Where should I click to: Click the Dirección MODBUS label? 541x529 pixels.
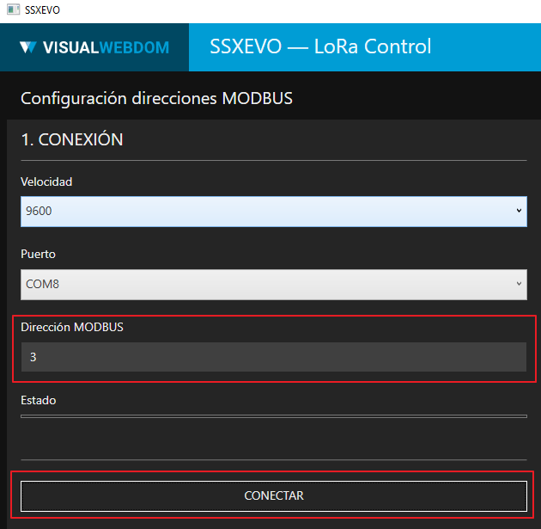pos(72,327)
